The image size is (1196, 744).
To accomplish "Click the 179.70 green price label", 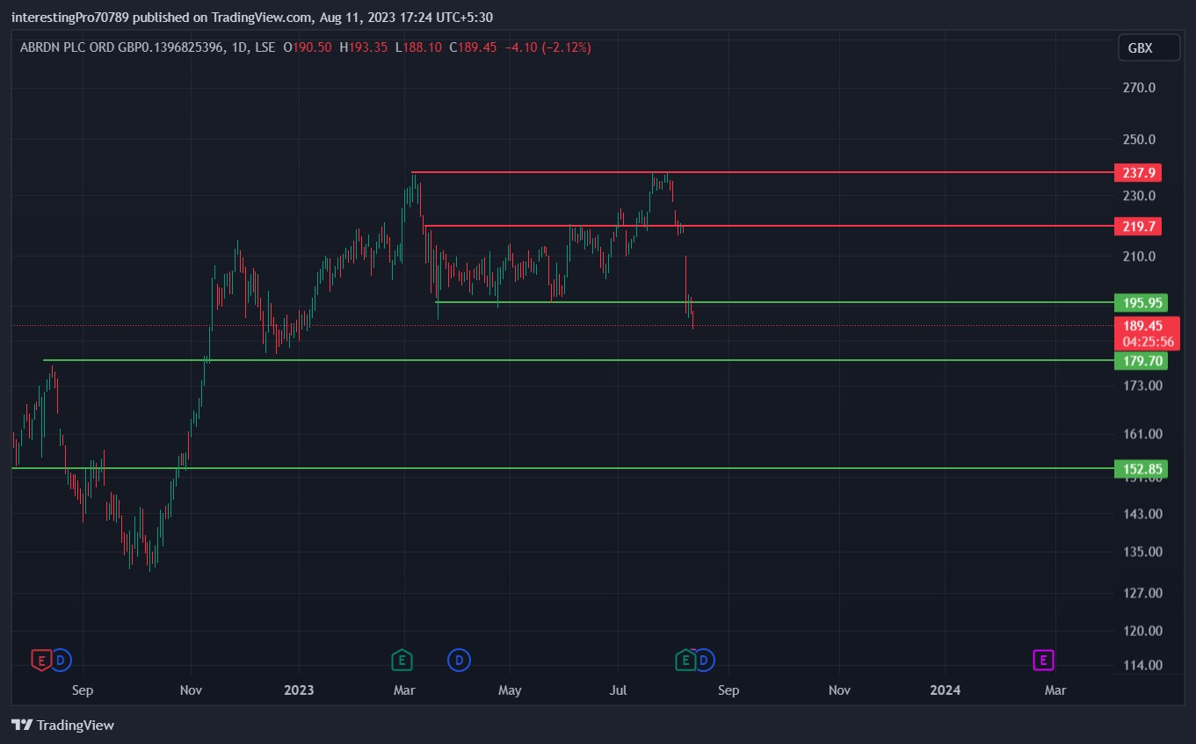I will pos(1141,360).
